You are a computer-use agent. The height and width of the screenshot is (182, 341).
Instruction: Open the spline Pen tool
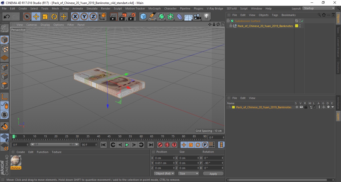[x=152, y=17]
